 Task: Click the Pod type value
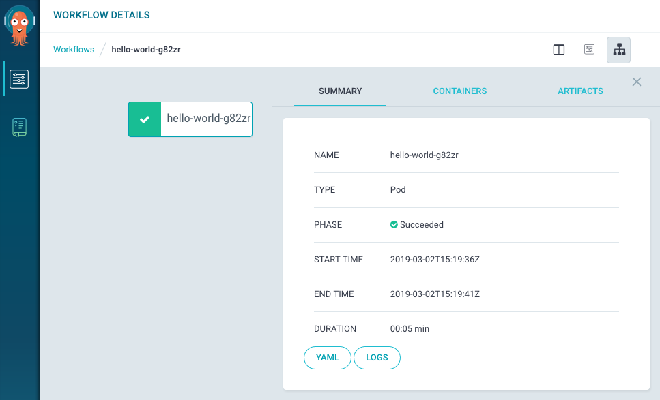pyautogui.click(x=398, y=190)
